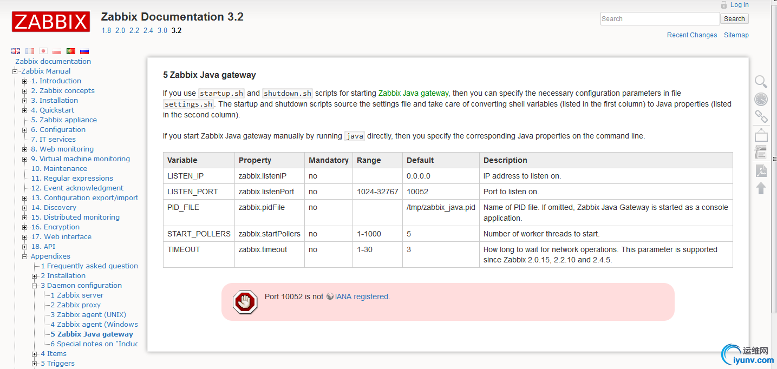
Task: Open 5 Zabbix Java gateway page
Action: point(92,334)
